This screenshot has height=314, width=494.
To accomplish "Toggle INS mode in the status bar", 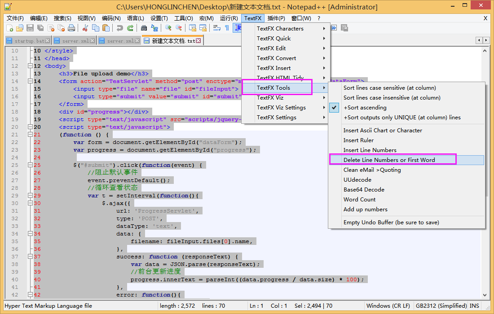I will [474, 306].
